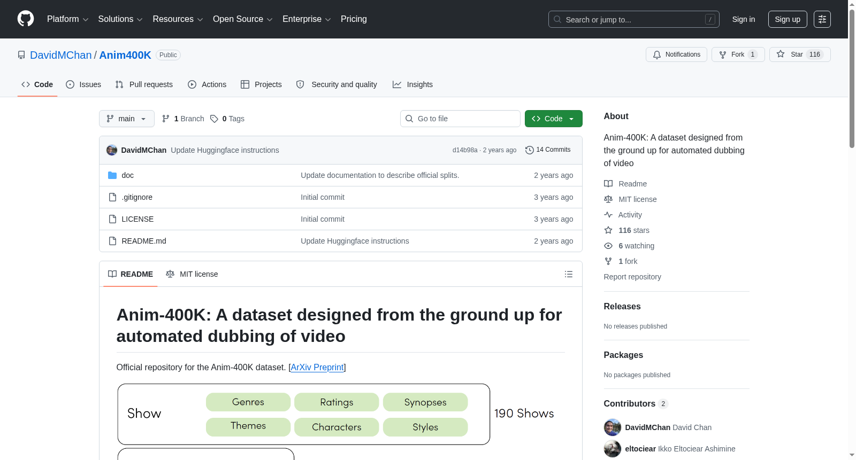View the 14 Commits history

coord(548,150)
